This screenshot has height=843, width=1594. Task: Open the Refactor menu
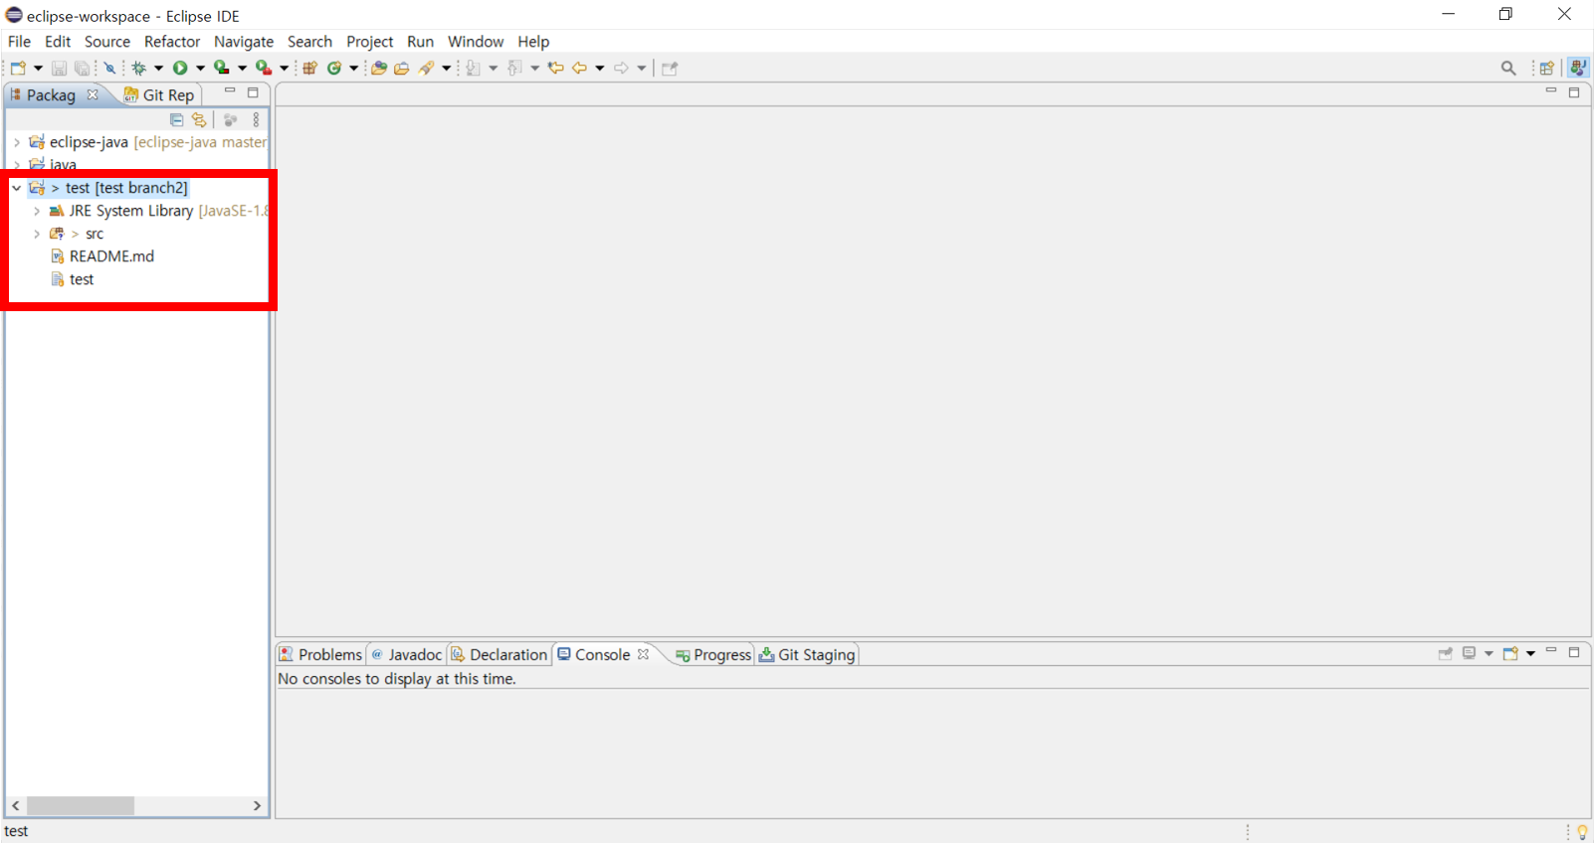[x=172, y=42]
